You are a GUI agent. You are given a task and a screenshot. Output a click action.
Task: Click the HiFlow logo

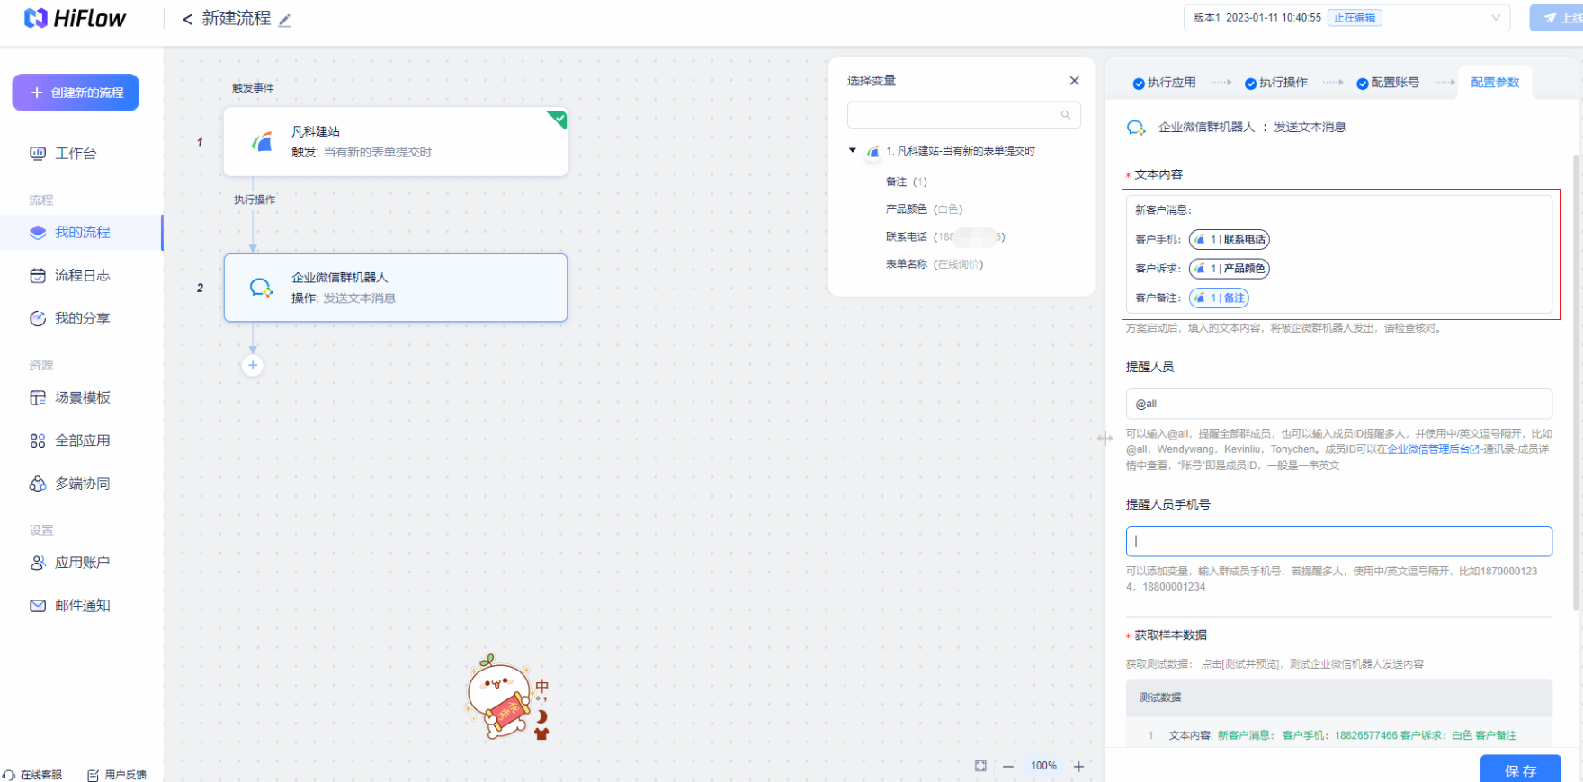click(x=76, y=18)
